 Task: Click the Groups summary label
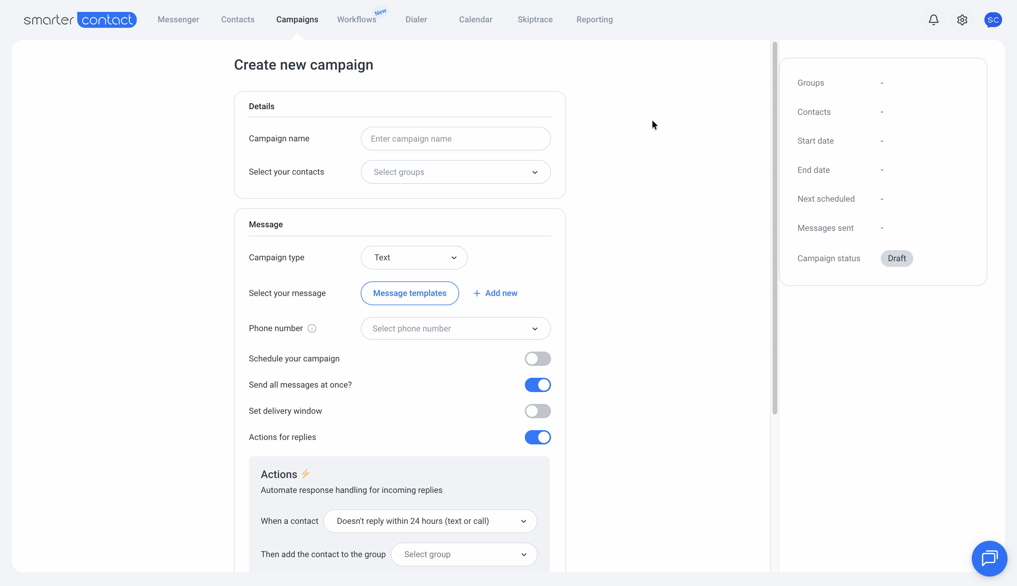coord(811,83)
